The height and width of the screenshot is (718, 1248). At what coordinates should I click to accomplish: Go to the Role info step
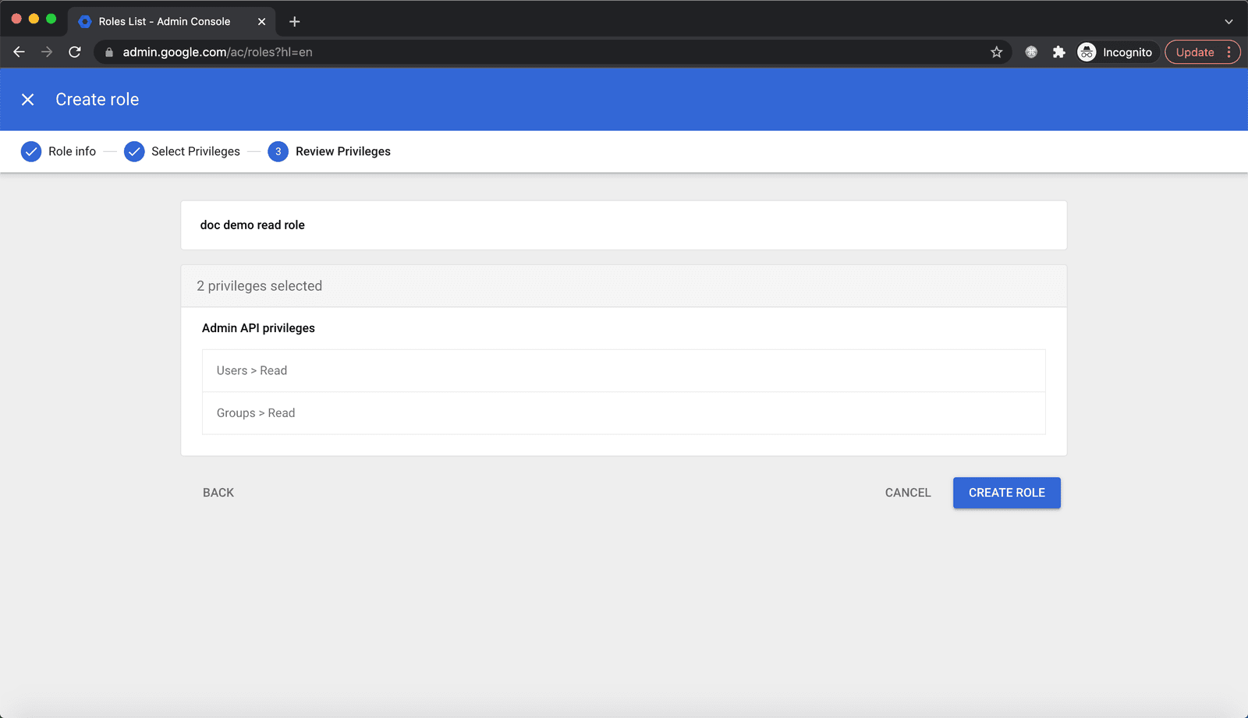pos(58,151)
